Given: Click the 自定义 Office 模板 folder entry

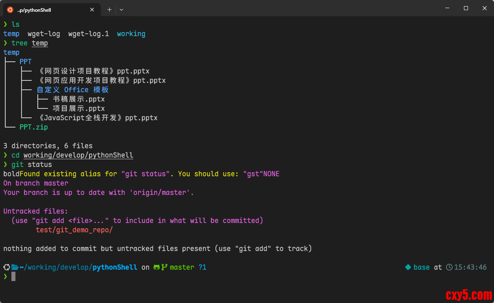Looking at the screenshot, I should click(72, 90).
